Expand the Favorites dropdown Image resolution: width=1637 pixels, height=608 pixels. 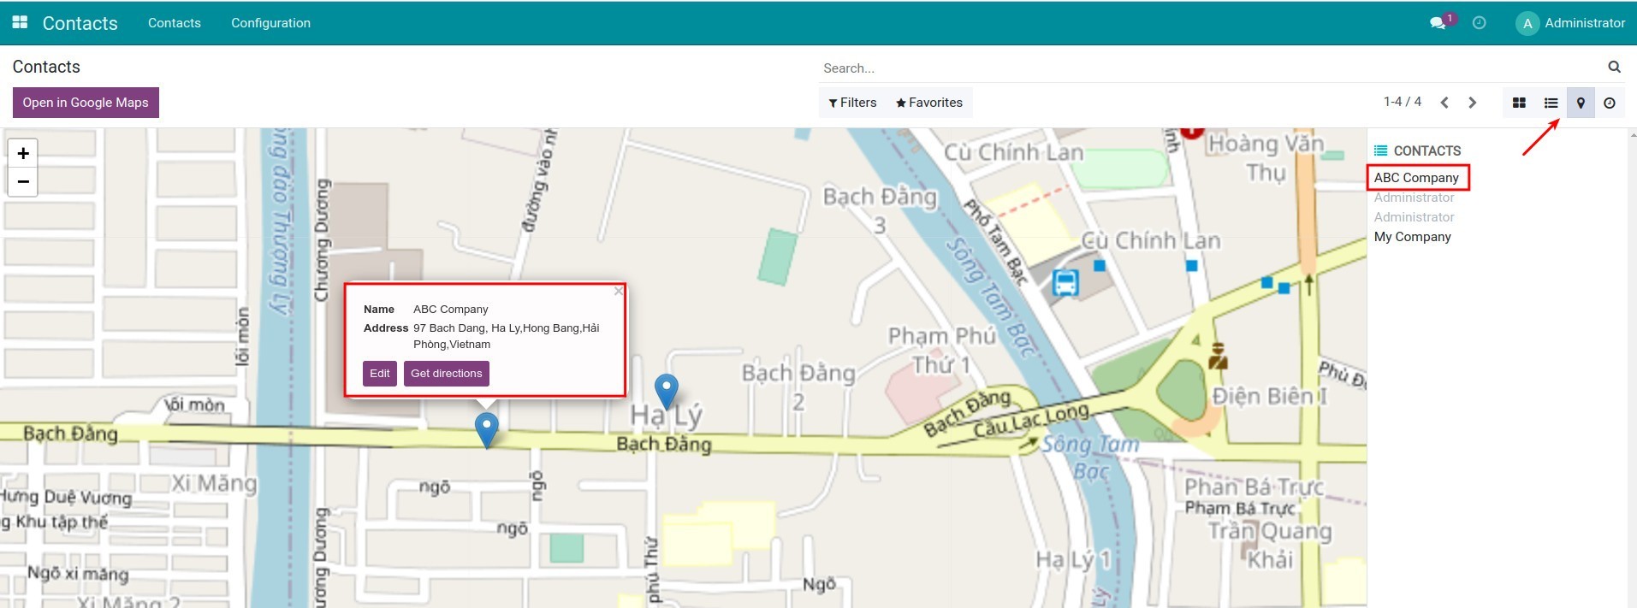tap(928, 103)
